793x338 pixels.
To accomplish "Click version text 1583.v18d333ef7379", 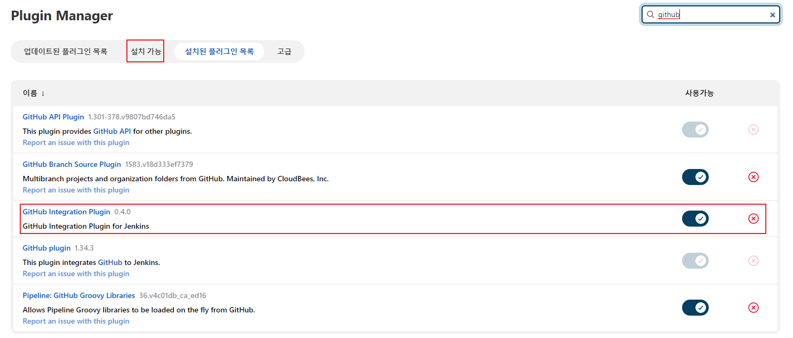I will click(159, 164).
